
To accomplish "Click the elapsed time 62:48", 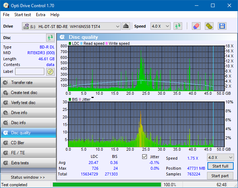I will (221, 185).
